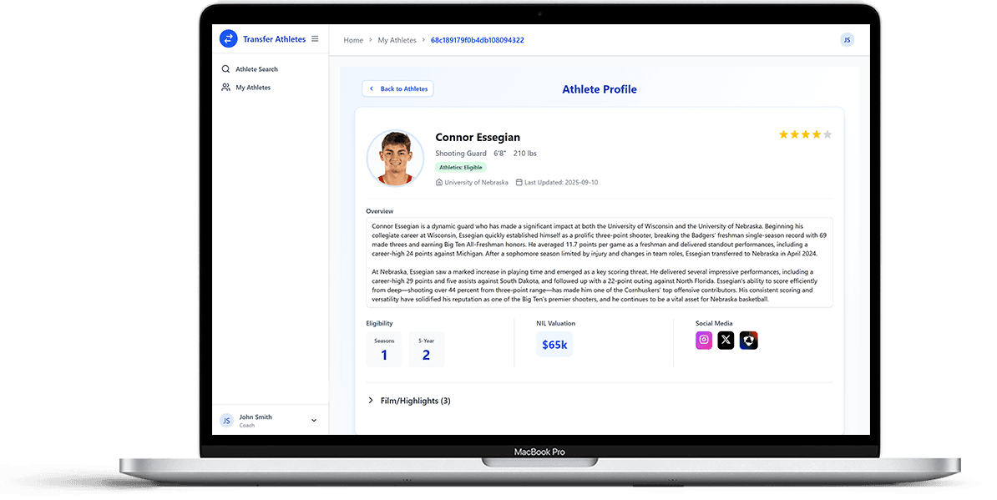Click the university icon before University of Nebraska
The image size is (997, 500).
click(x=438, y=181)
